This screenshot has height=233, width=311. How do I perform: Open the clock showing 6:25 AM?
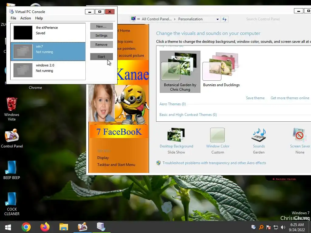click(x=297, y=227)
